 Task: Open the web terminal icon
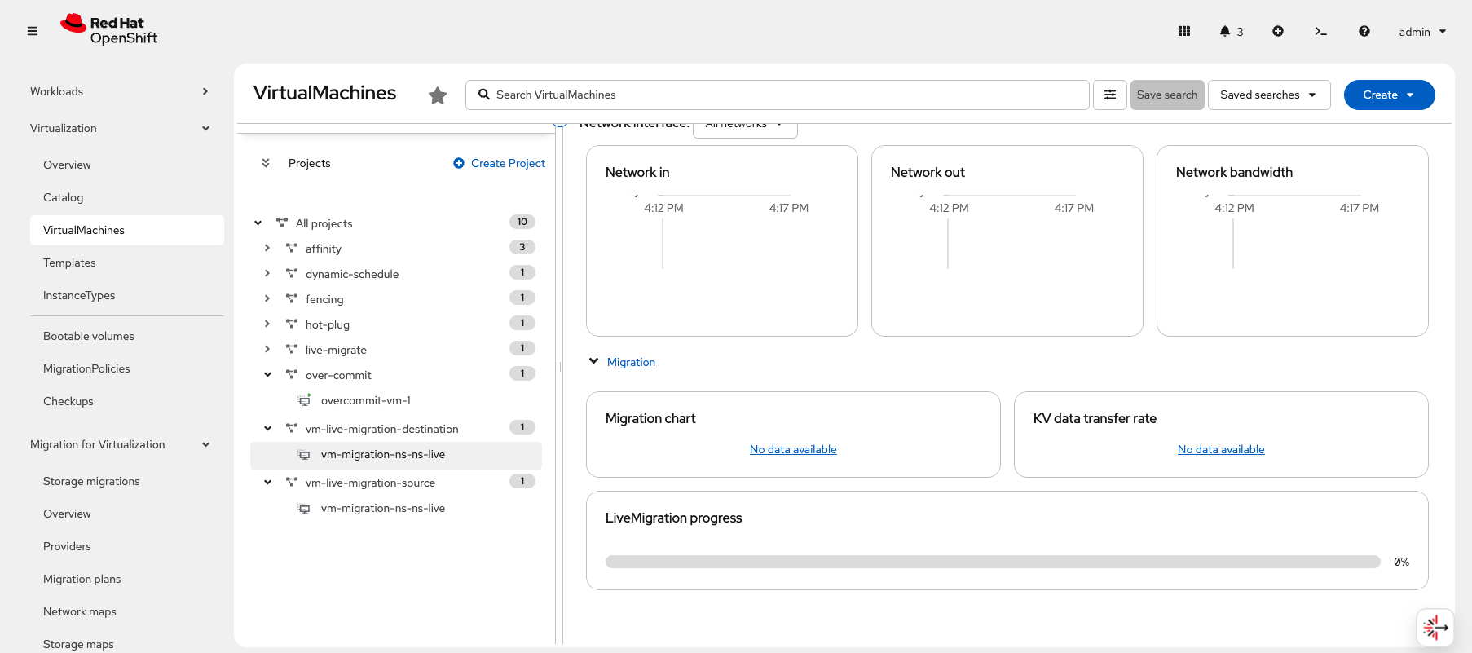click(1320, 31)
